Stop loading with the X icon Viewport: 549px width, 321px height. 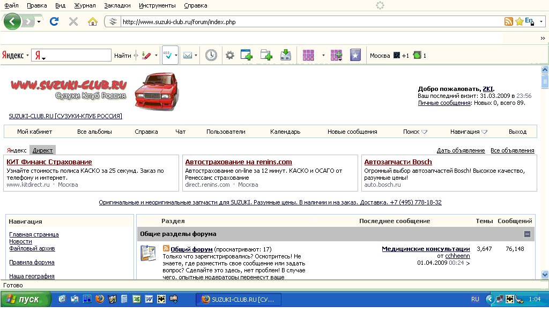click(x=73, y=21)
